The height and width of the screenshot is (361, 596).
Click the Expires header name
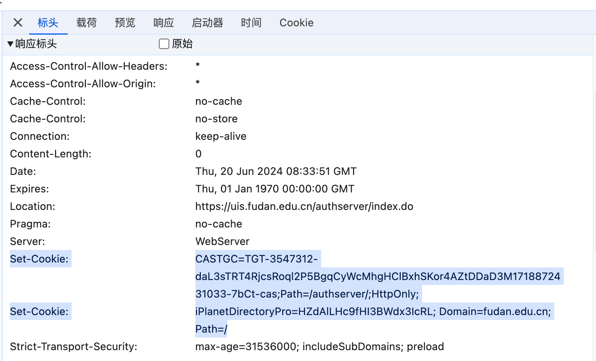tap(29, 189)
